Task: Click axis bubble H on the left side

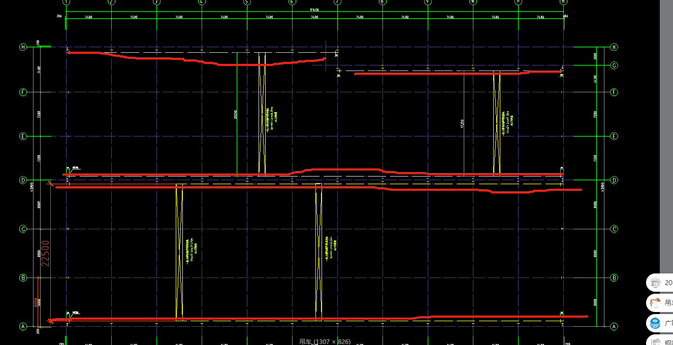Action: click(23, 47)
